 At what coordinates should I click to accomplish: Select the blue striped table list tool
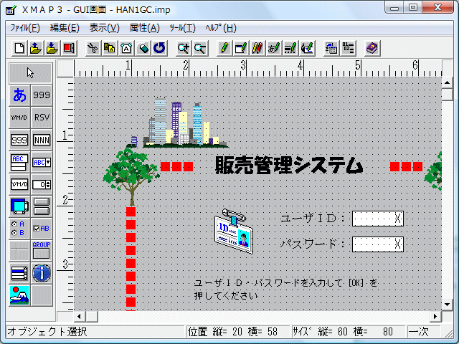pos(19,273)
